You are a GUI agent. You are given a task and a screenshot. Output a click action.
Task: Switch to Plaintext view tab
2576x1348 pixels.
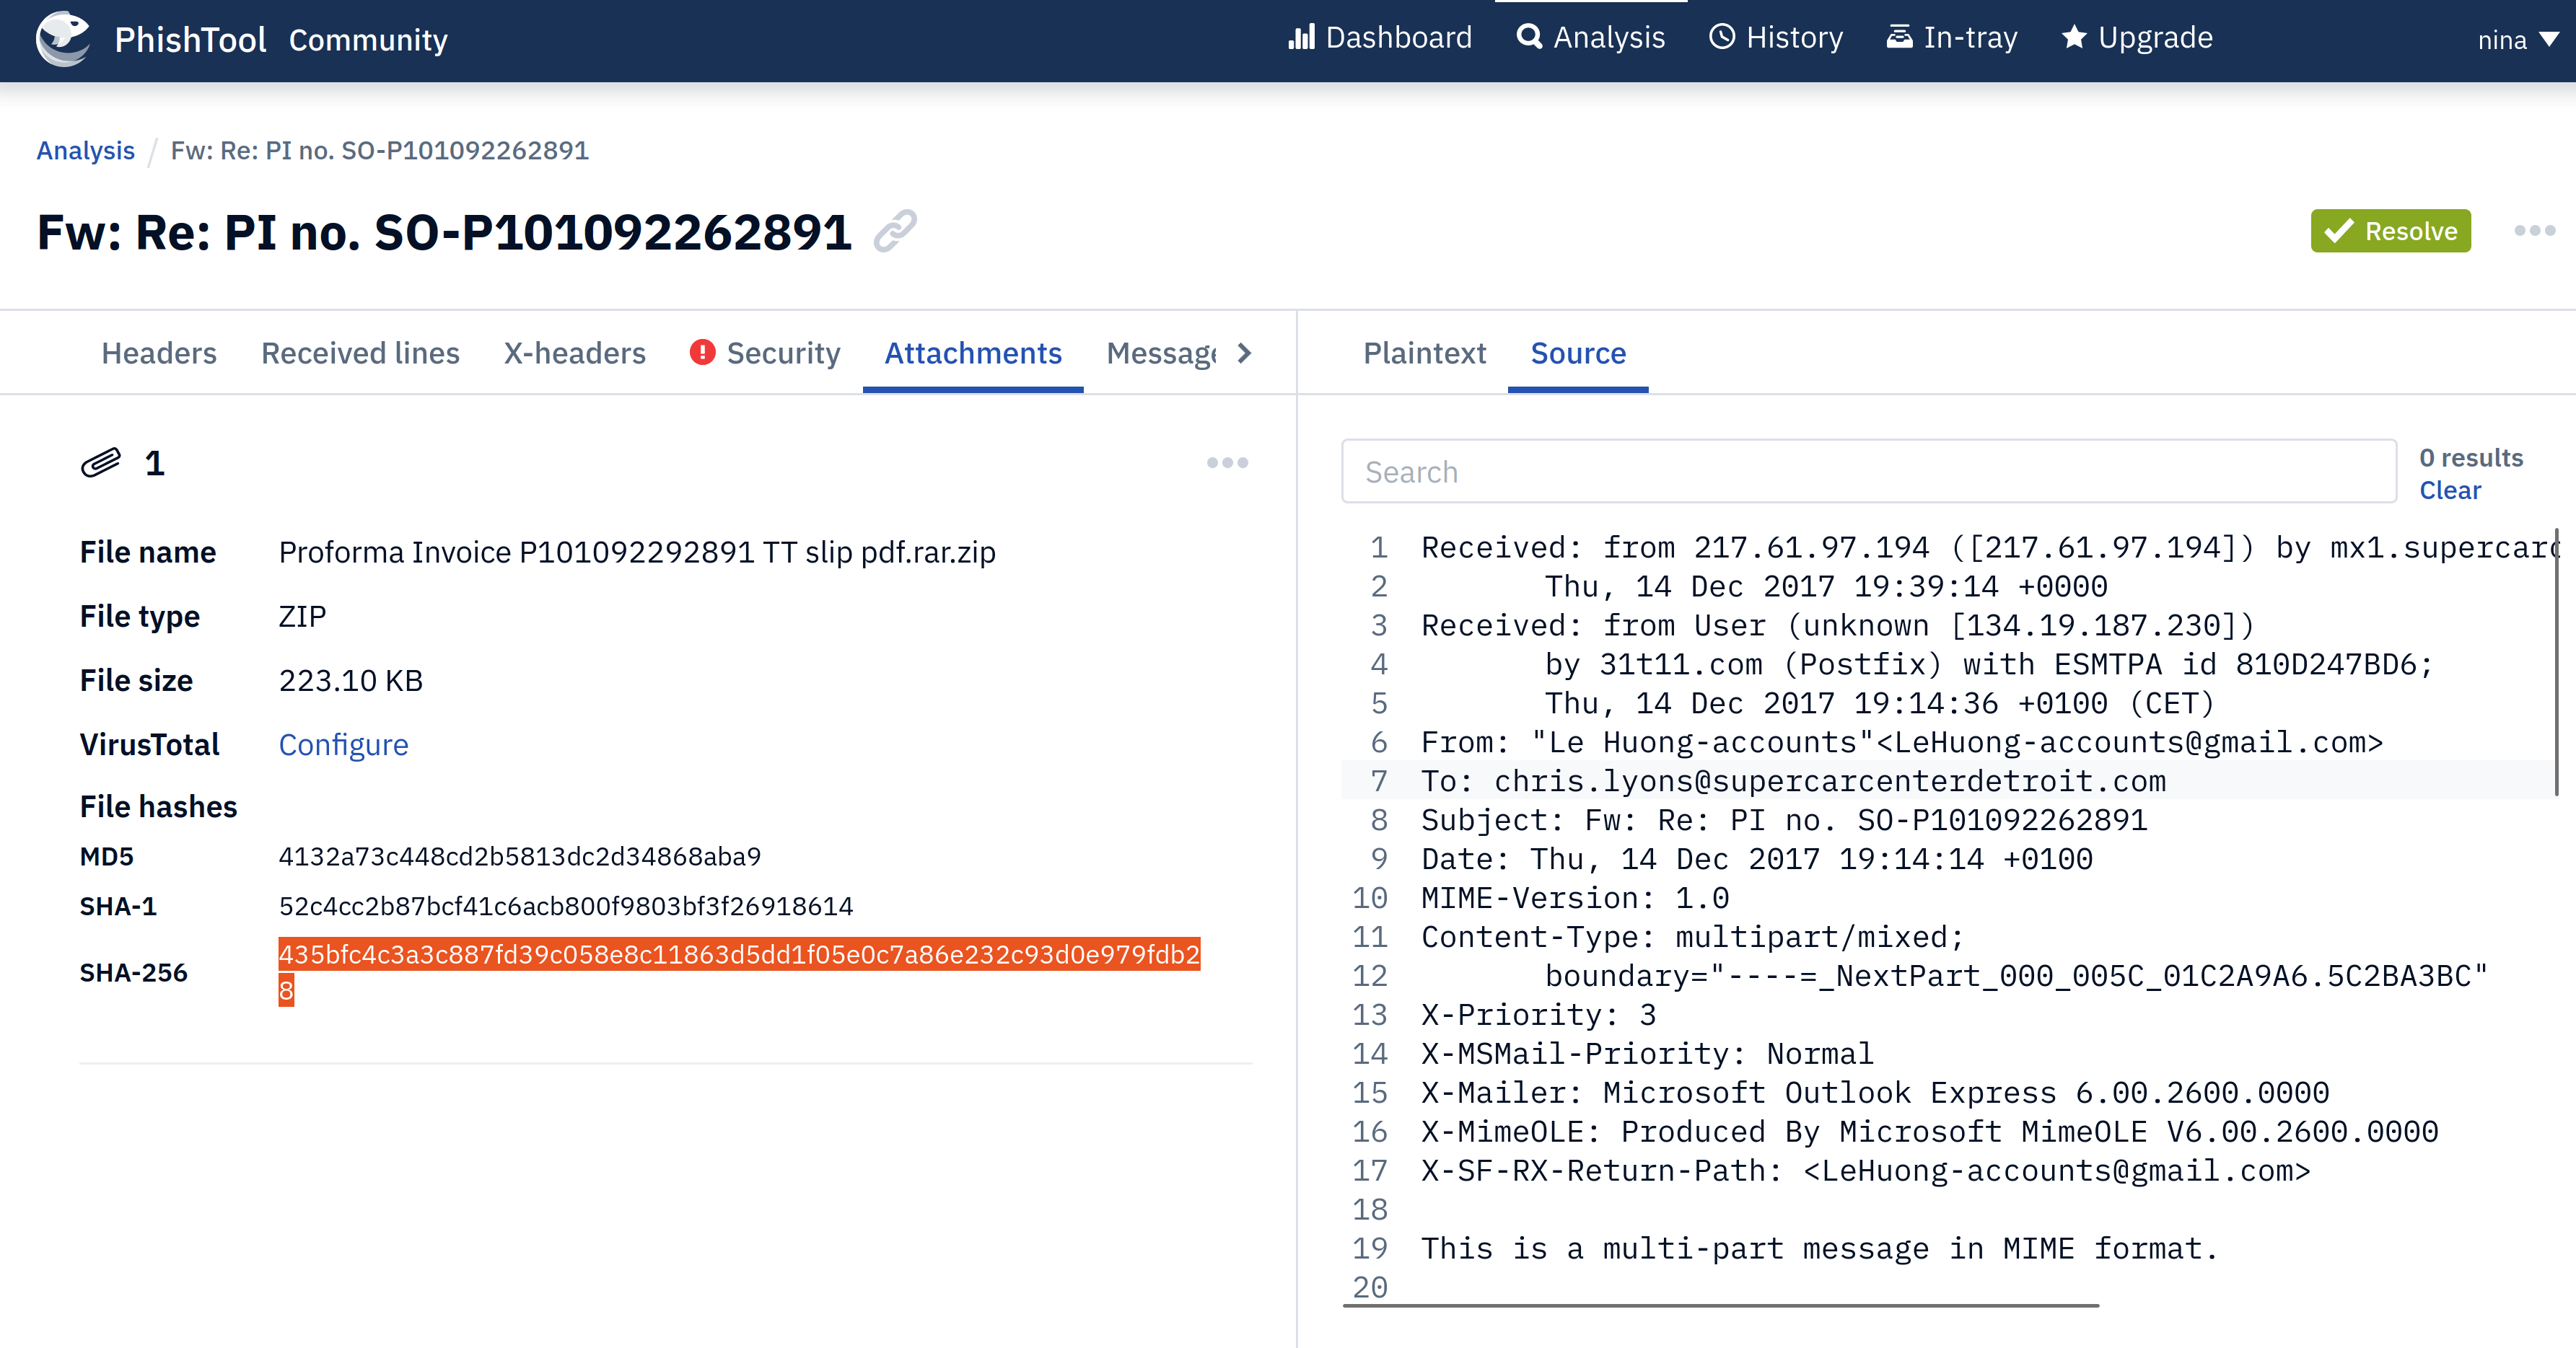[x=1428, y=352]
